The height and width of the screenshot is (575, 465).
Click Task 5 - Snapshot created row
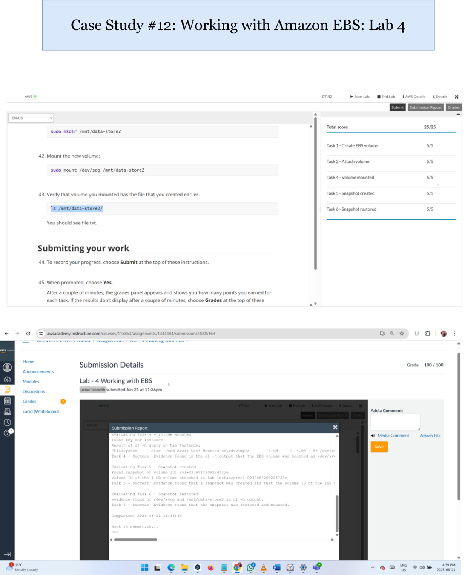tap(391, 193)
